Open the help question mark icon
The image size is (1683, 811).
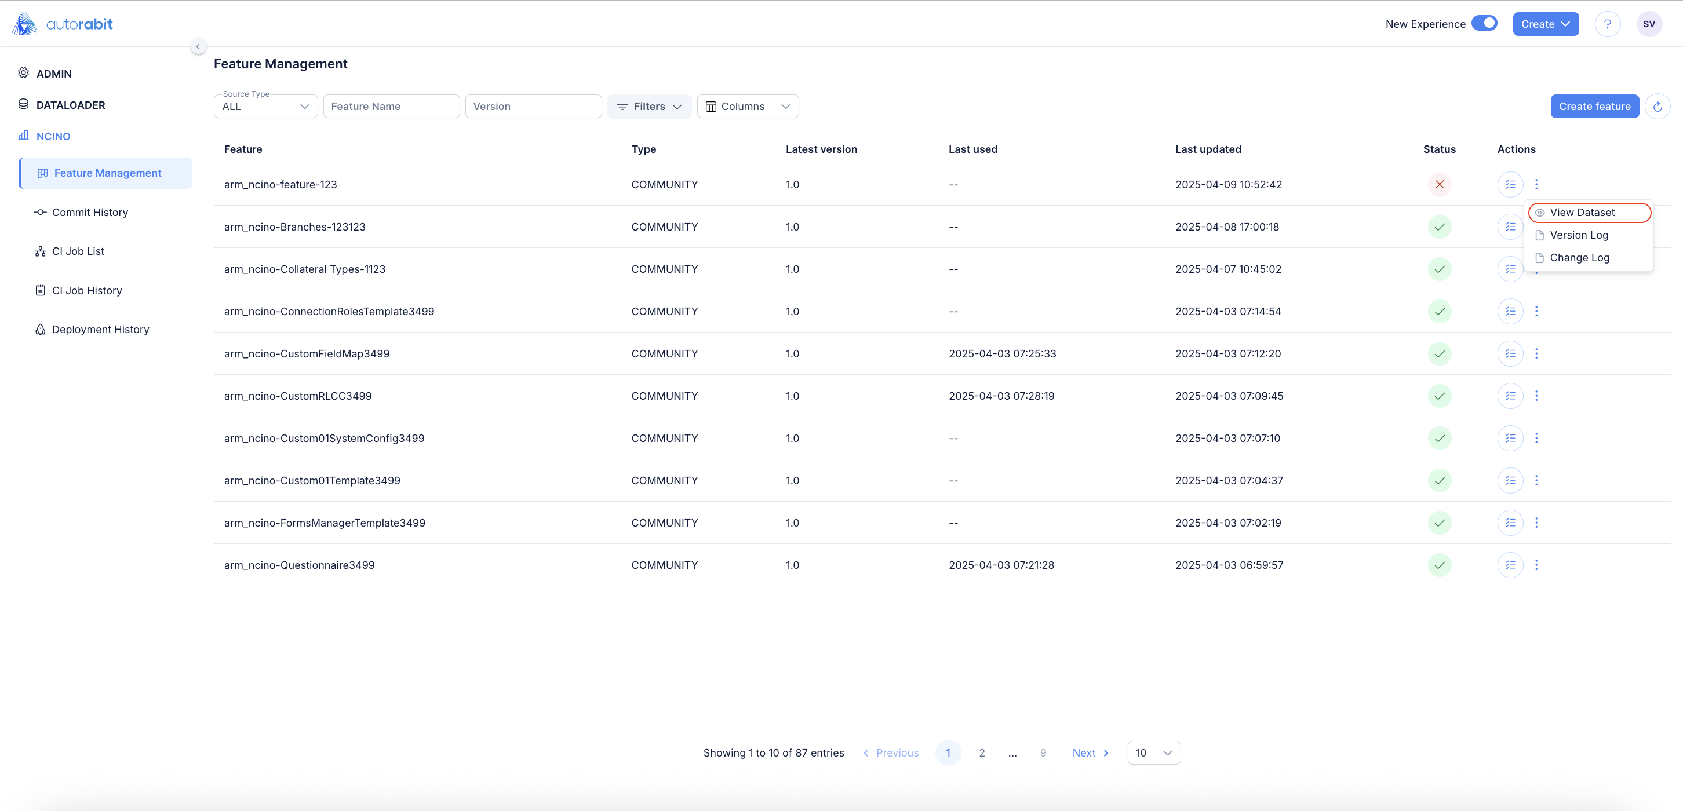[x=1607, y=24]
